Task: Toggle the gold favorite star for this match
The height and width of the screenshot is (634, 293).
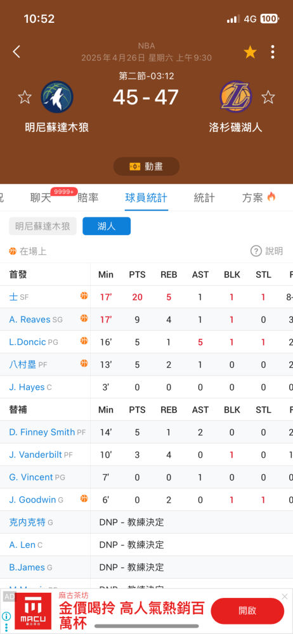Action: pyautogui.click(x=250, y=52)
